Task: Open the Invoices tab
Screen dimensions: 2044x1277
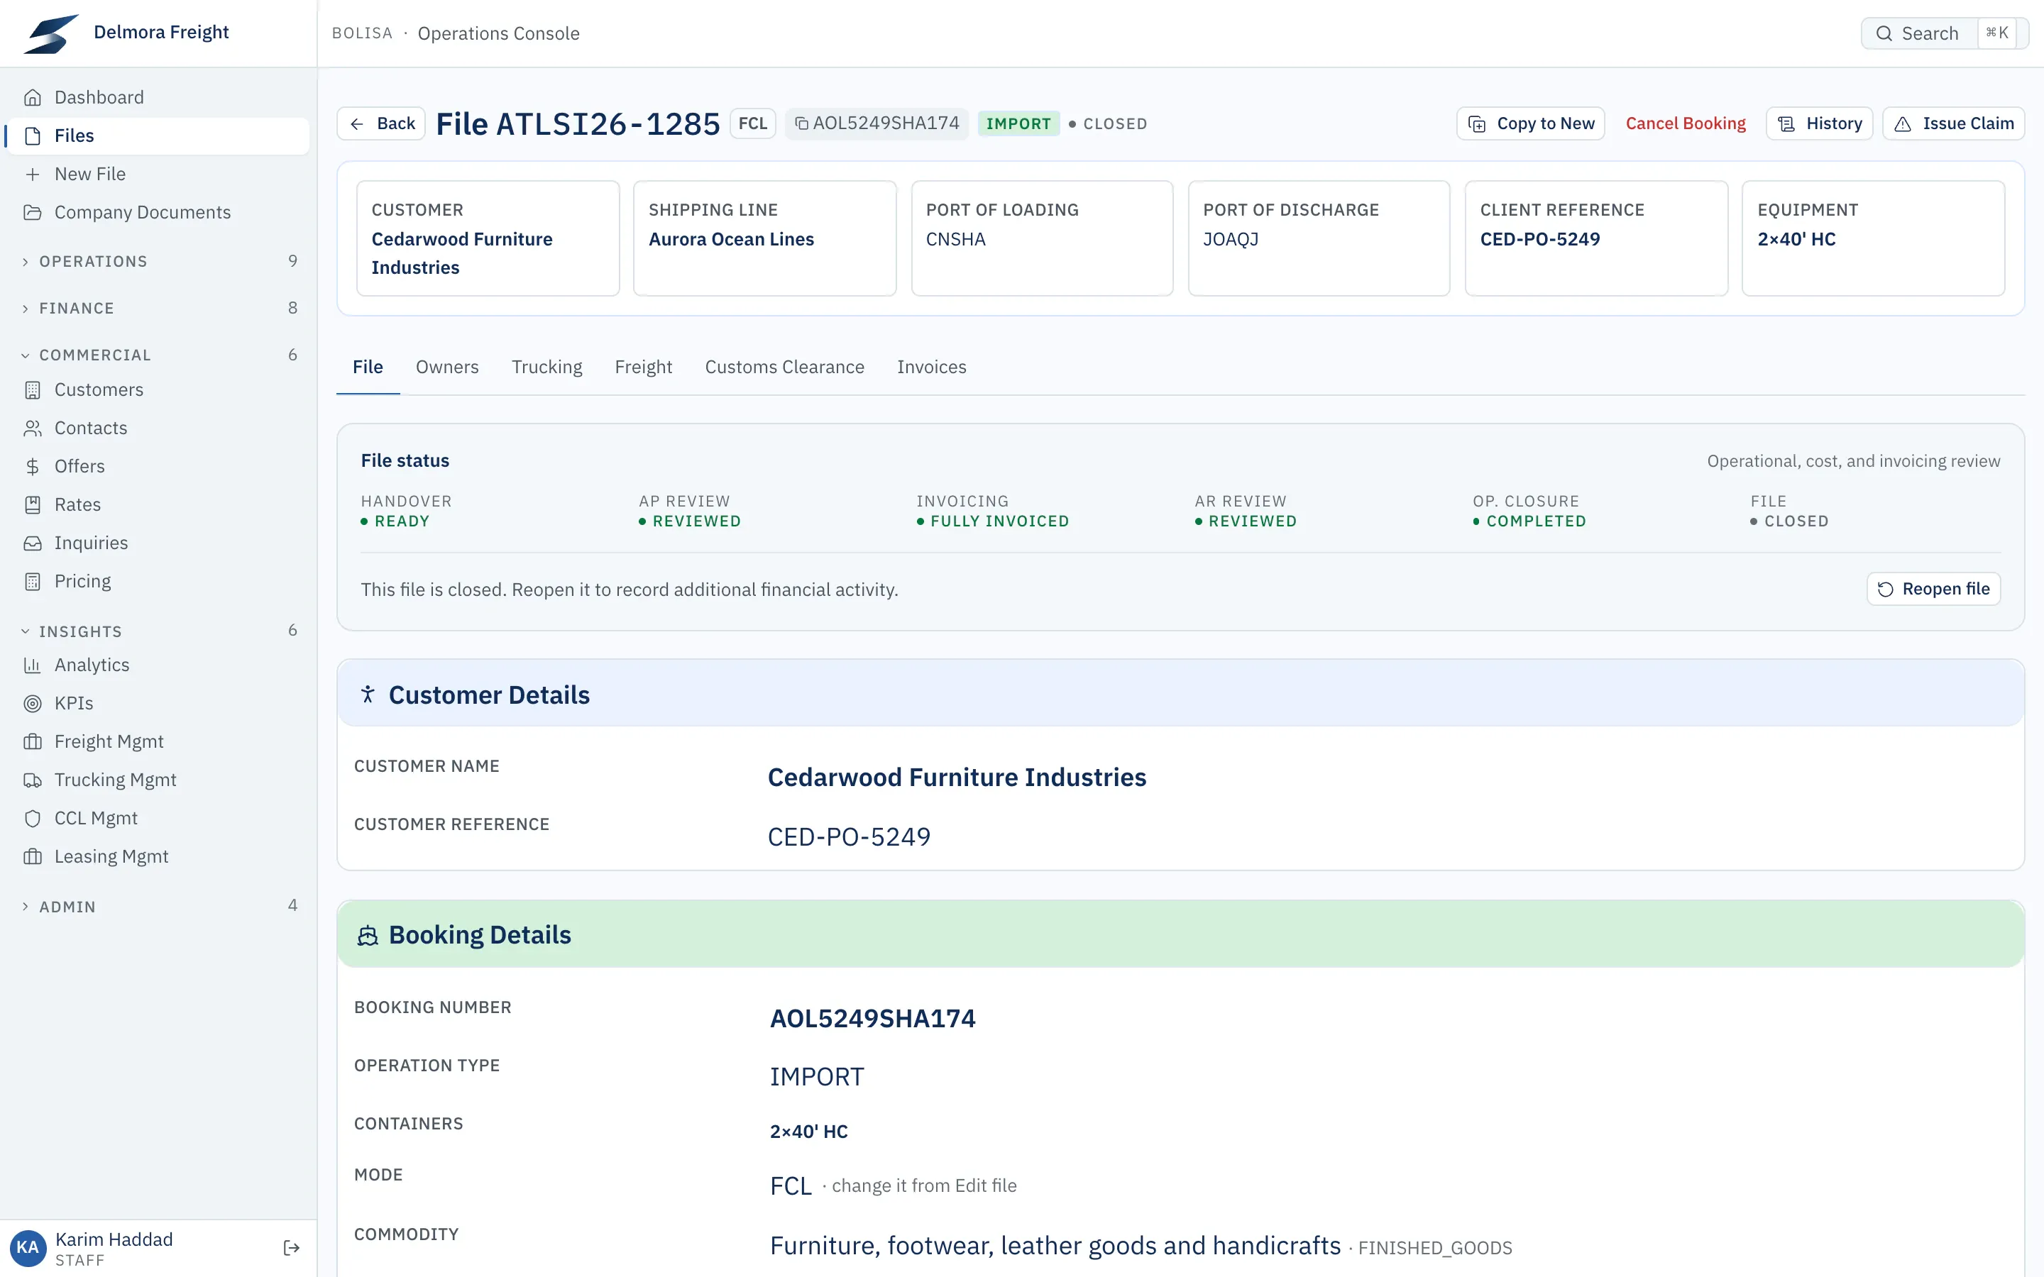Action: point(930,367)
